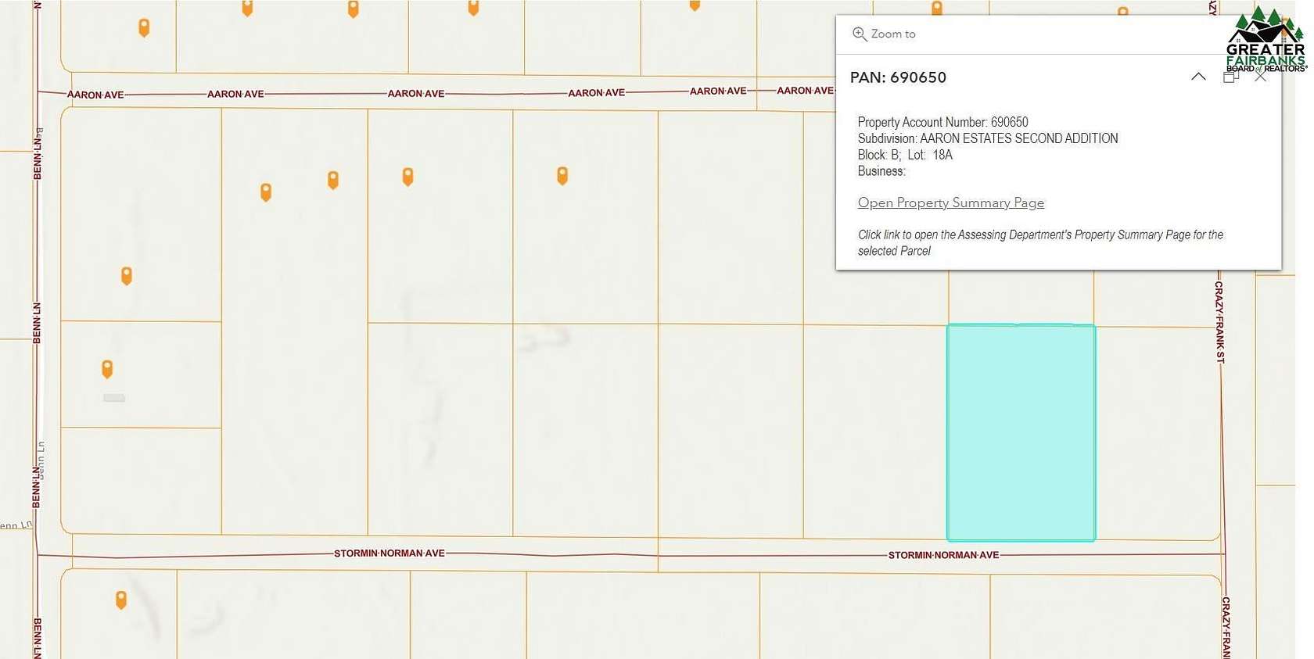Click CRAZY FRANK ST label beside highlighted parcel
This screenshot has height=659, width=1314.
[x=1219, y=322]
